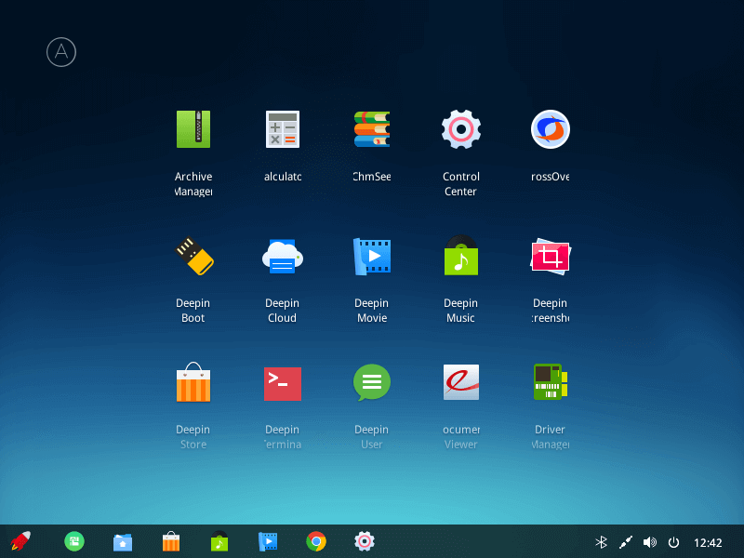
Task: Launch Deepin Music from the app grid
Action: click(460, 256)
